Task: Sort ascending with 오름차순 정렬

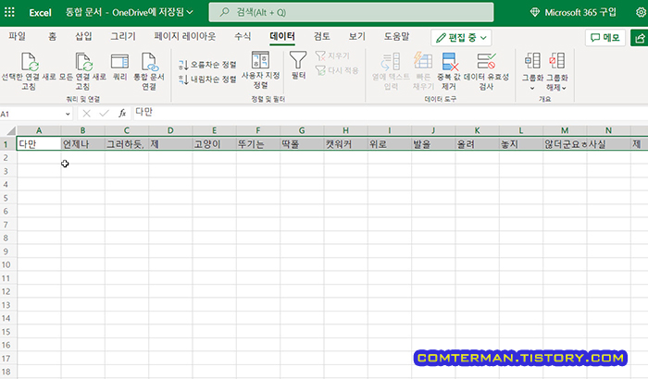Action: 207,65
